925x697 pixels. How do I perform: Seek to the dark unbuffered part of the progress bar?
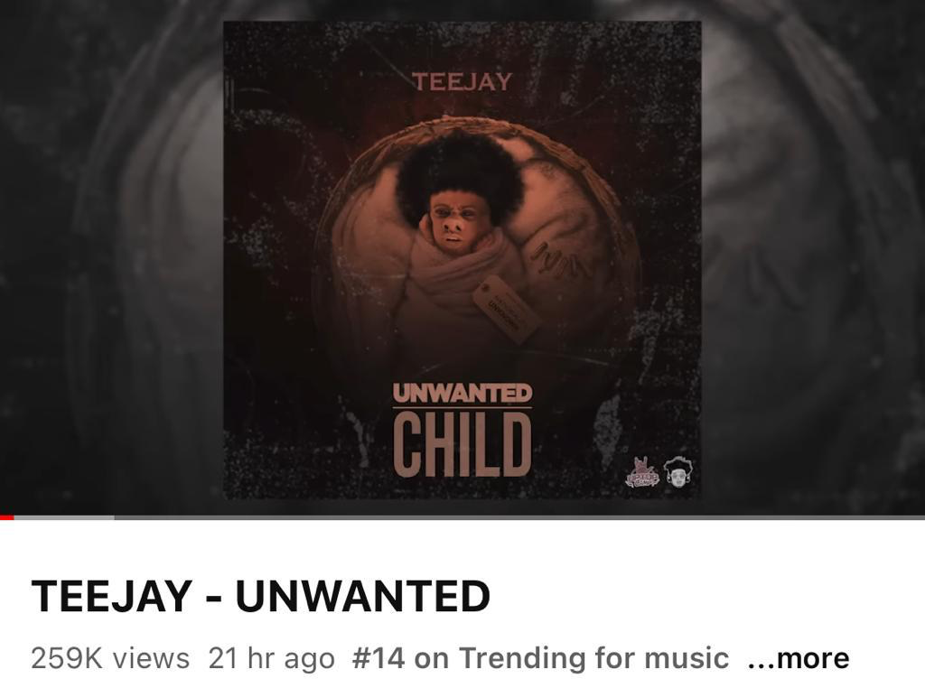(x=519, y=517)
